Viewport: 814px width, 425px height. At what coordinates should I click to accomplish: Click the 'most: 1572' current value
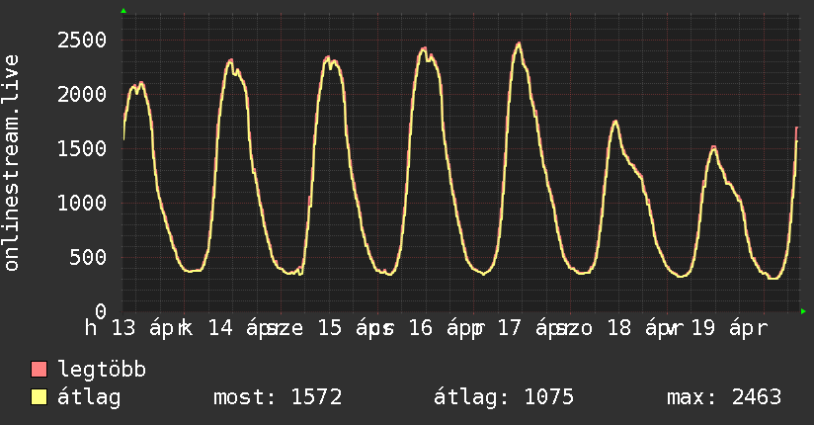point(278,397)
